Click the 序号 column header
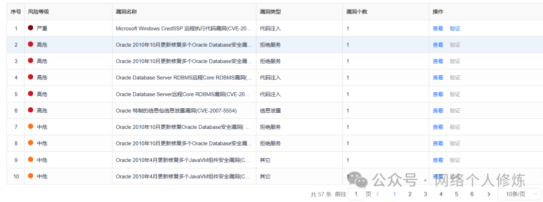Screen dimensions: 543x202 click(16, 12)
